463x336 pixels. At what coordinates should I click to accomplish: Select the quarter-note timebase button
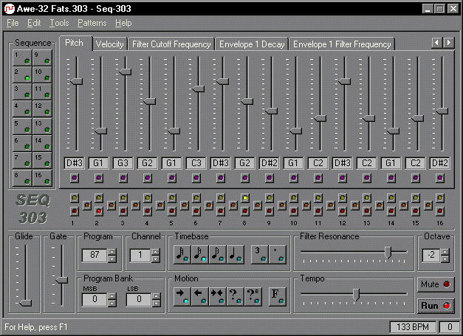click(x=236, y=255)
